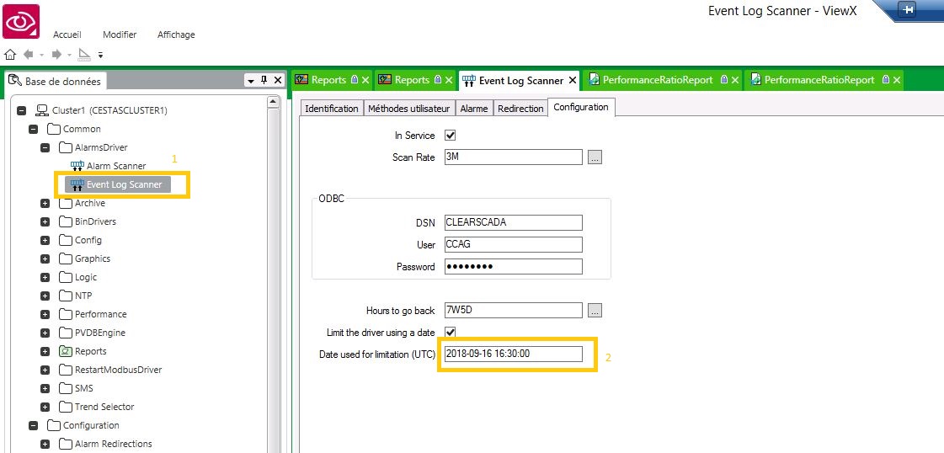Click the Home icon in the quick toolbar
944x453 pixels.
(10, 55)
